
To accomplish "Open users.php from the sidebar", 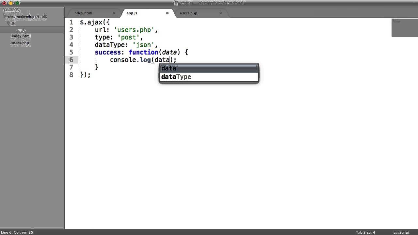I will point(20,43).
